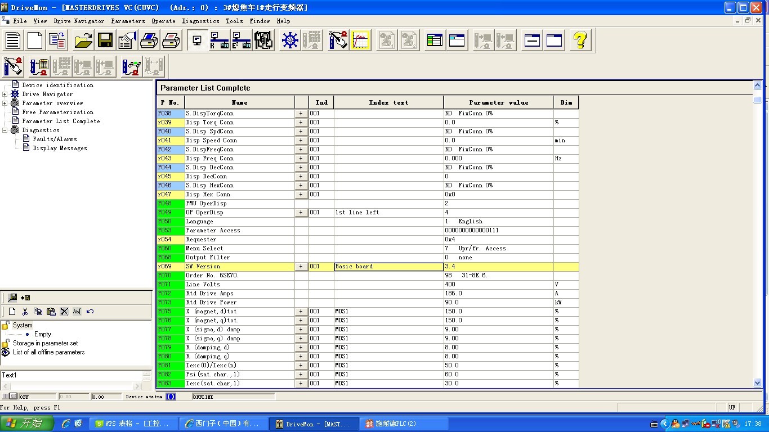Open Display Messages under Diagnostics
Viewport: 769px width, 432px height.
point(60,148)
